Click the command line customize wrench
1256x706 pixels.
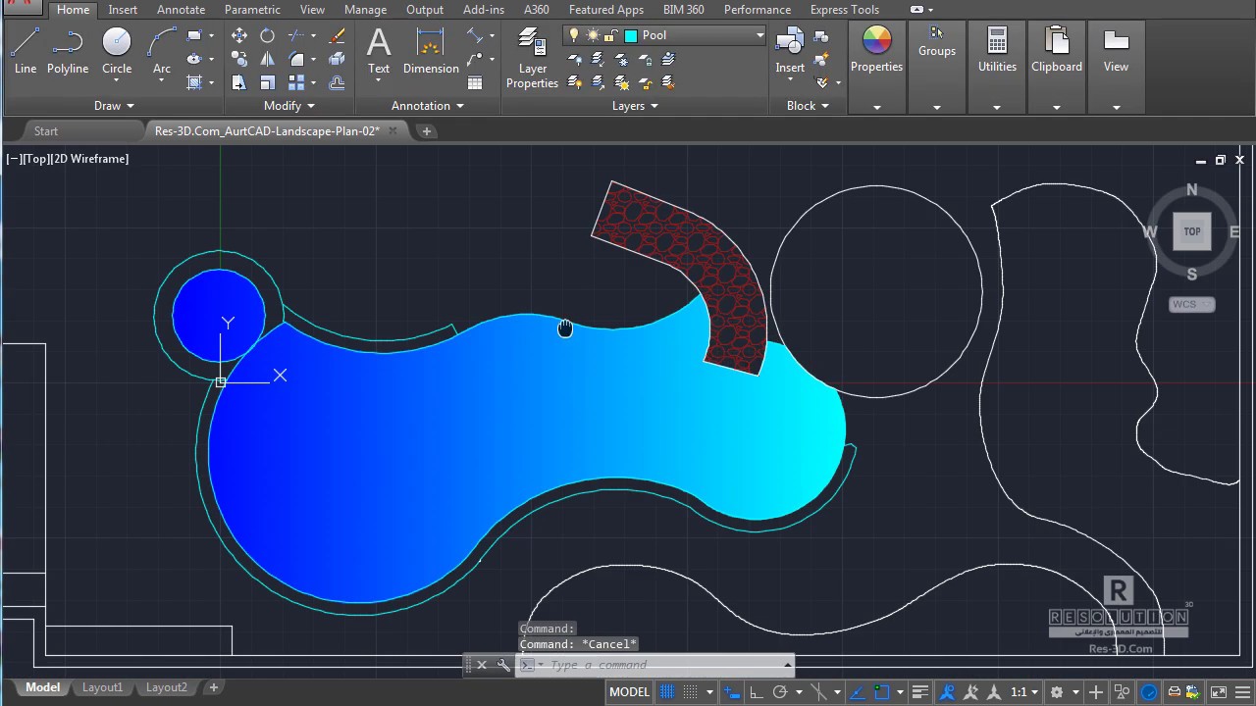(503, 665)
